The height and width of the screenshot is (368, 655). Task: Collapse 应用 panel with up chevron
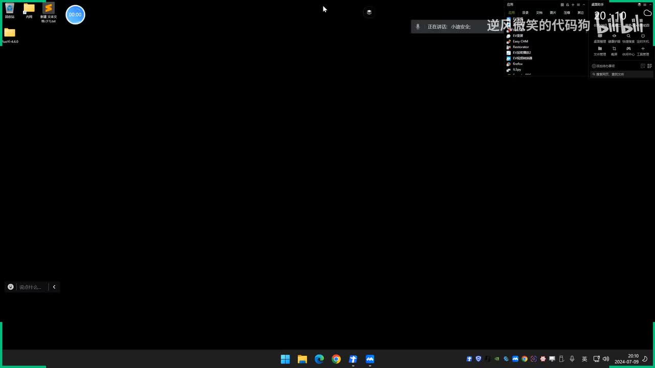584,5
